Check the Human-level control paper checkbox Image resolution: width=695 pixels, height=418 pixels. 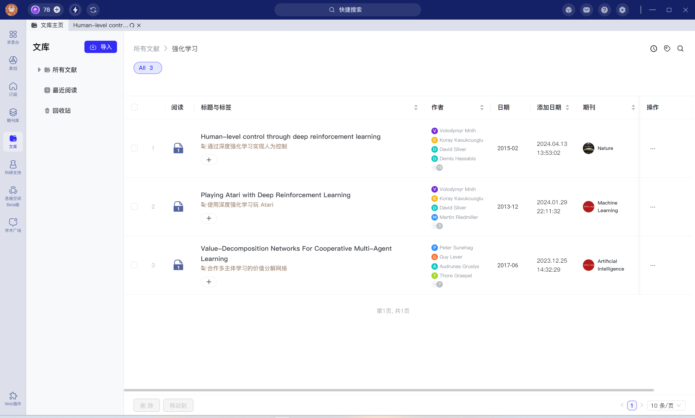[134, 148]
